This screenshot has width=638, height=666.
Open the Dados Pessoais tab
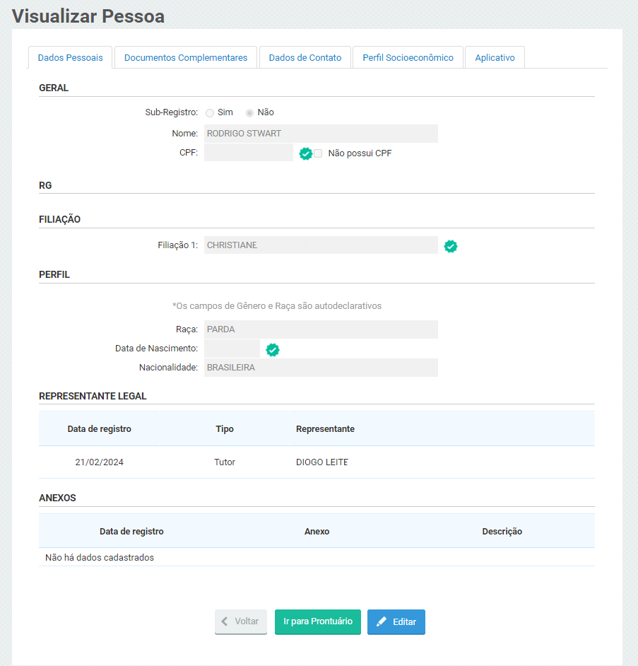point(70,58)
